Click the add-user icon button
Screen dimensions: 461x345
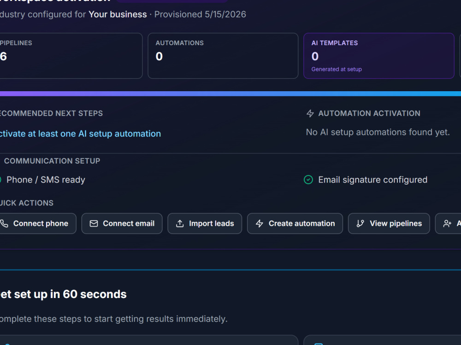point(448,223)
